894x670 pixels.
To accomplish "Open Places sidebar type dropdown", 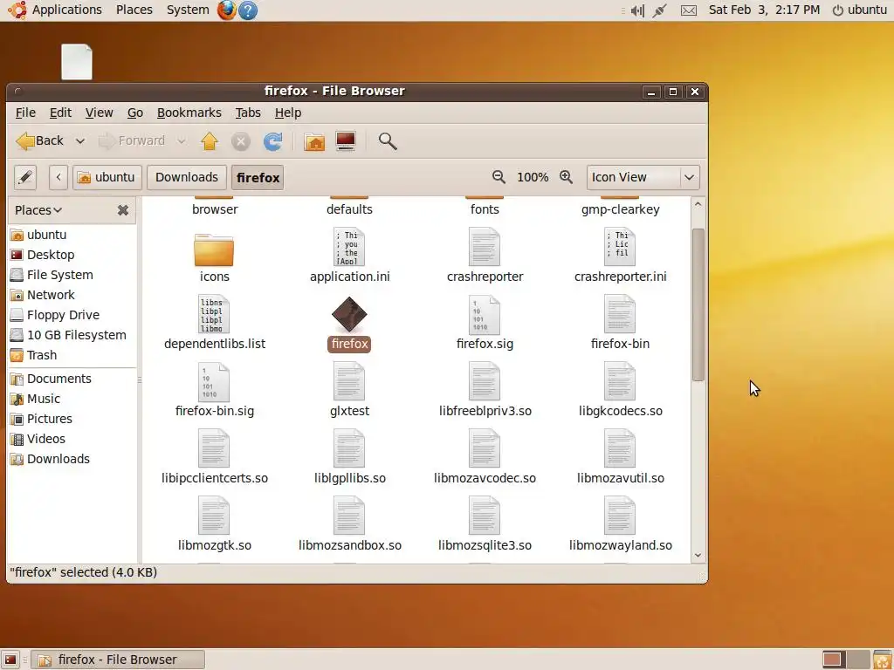I will [38, 210].
